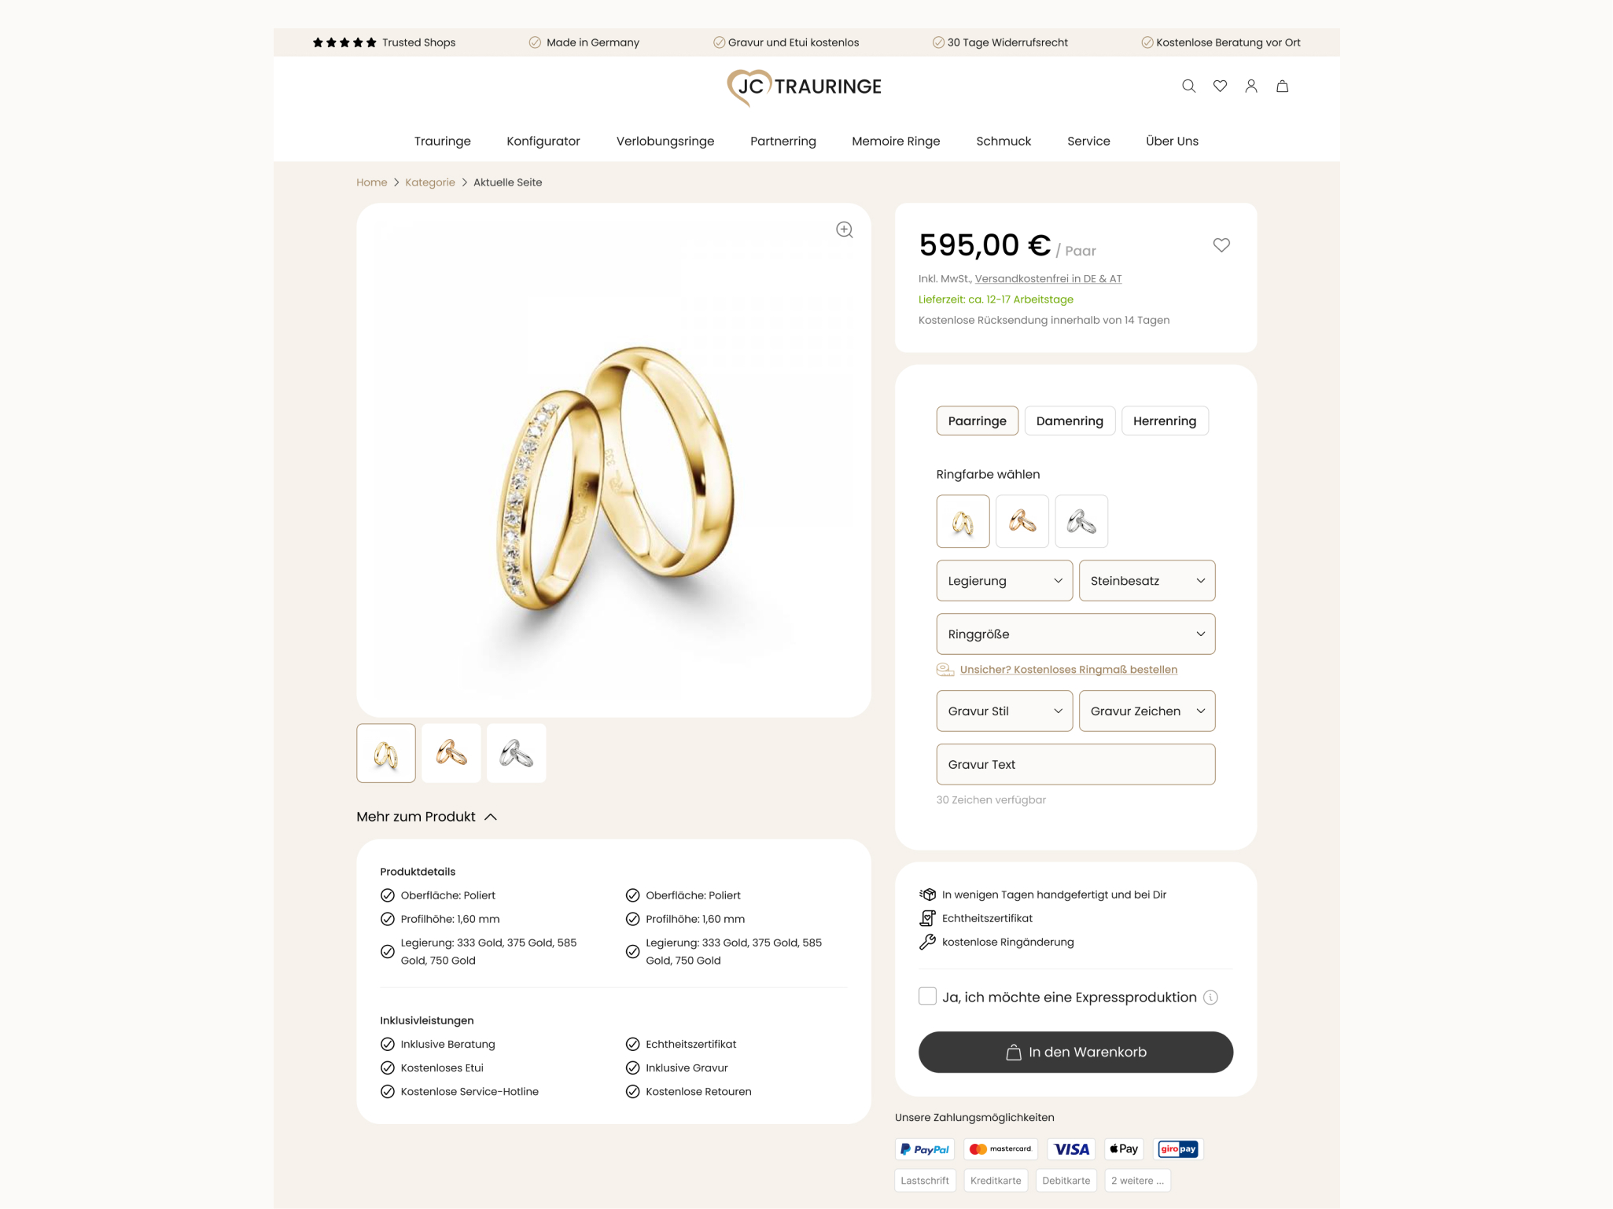Screen dimensions: 1613x1209
Task: Enable the Expressproduktion checkbox
Action: pos(927,997)
